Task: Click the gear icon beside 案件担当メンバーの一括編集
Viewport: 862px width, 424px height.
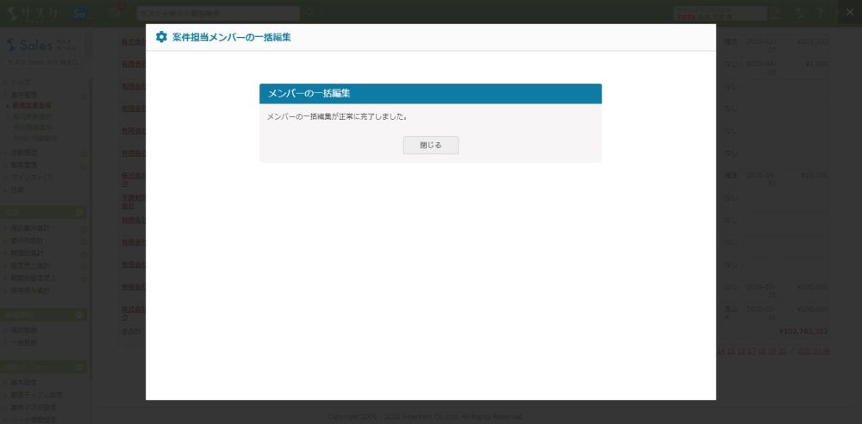Action: click(161, 37)
